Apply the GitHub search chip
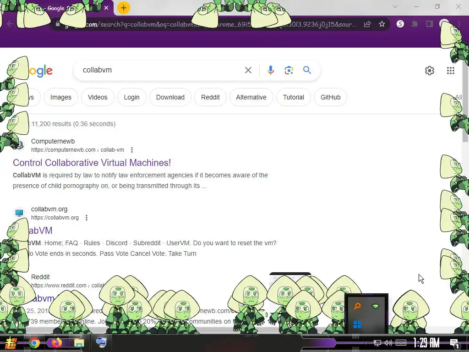This screenshot has height=352, width=469. pyautogui.click(x=331, y=97)
